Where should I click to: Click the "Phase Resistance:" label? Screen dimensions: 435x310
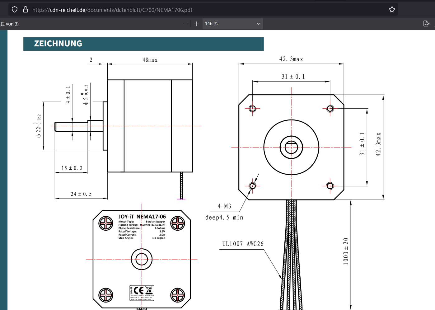pyautogui.click(x=129, y=228)
